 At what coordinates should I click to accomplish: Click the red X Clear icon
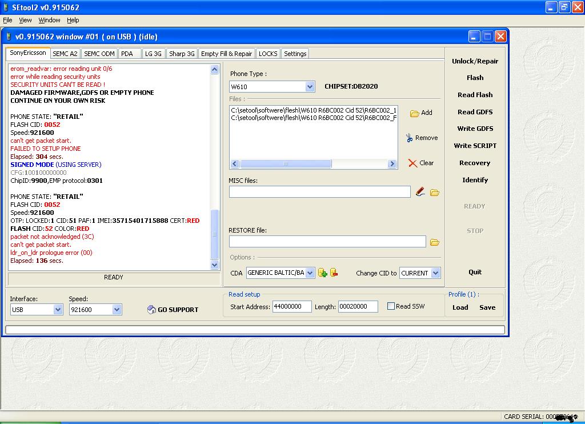pos(412,163)
